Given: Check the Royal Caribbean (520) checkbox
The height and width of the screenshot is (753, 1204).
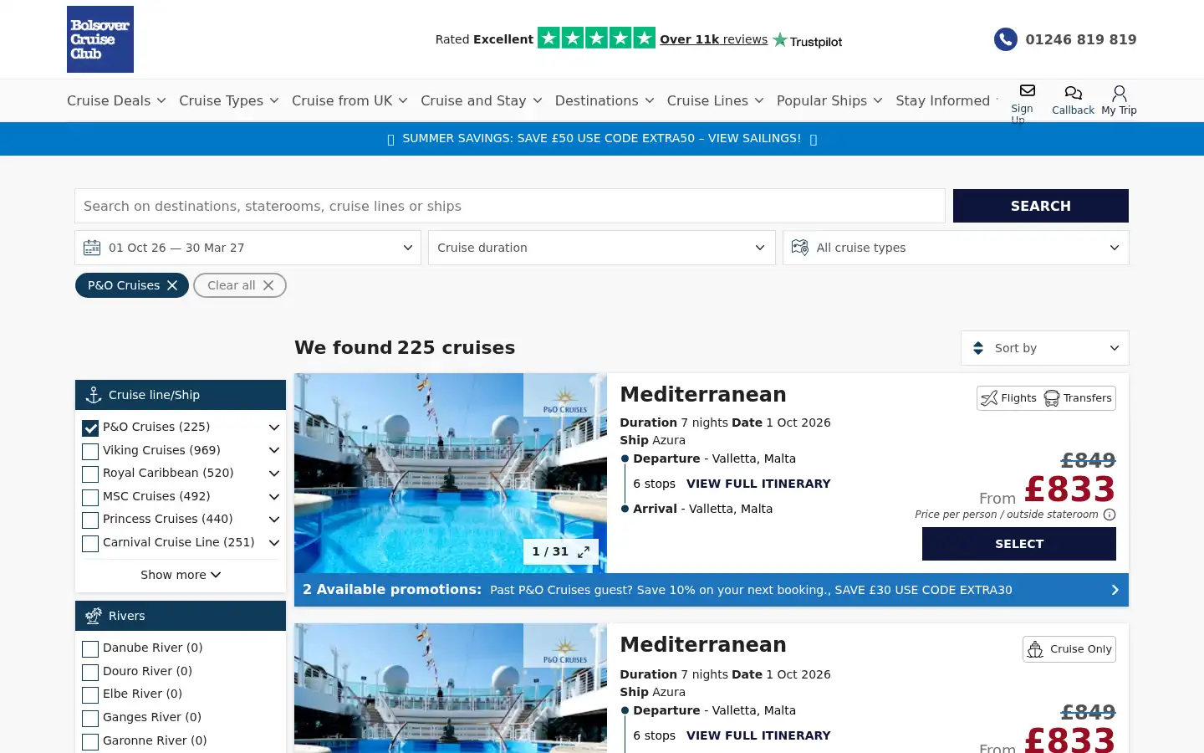Looking at the screenshot, I should (x=90, y=474).
